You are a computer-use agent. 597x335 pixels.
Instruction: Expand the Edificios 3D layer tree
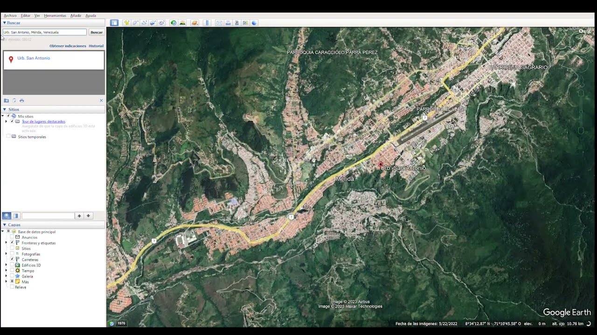coord(6,265)
